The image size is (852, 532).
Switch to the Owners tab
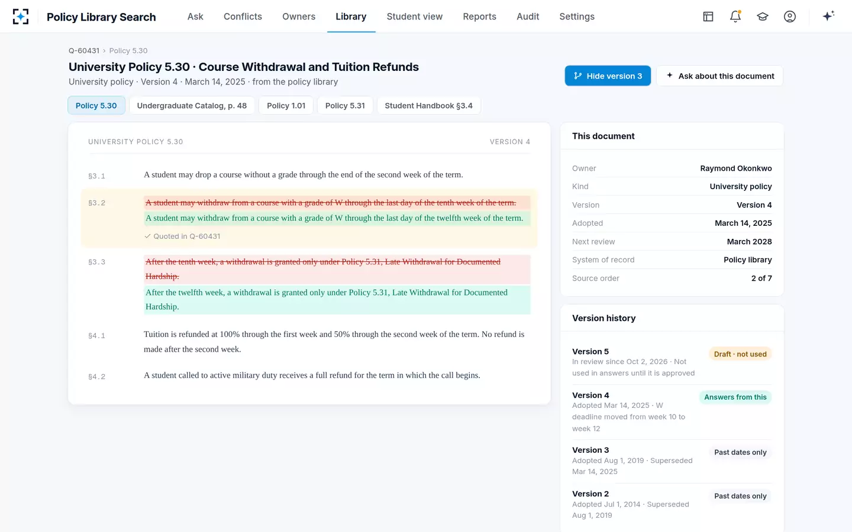299,17
